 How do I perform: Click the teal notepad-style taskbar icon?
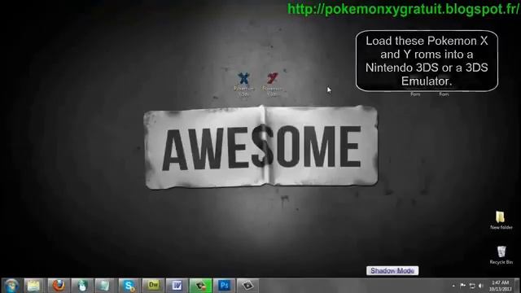pos(105,286)
